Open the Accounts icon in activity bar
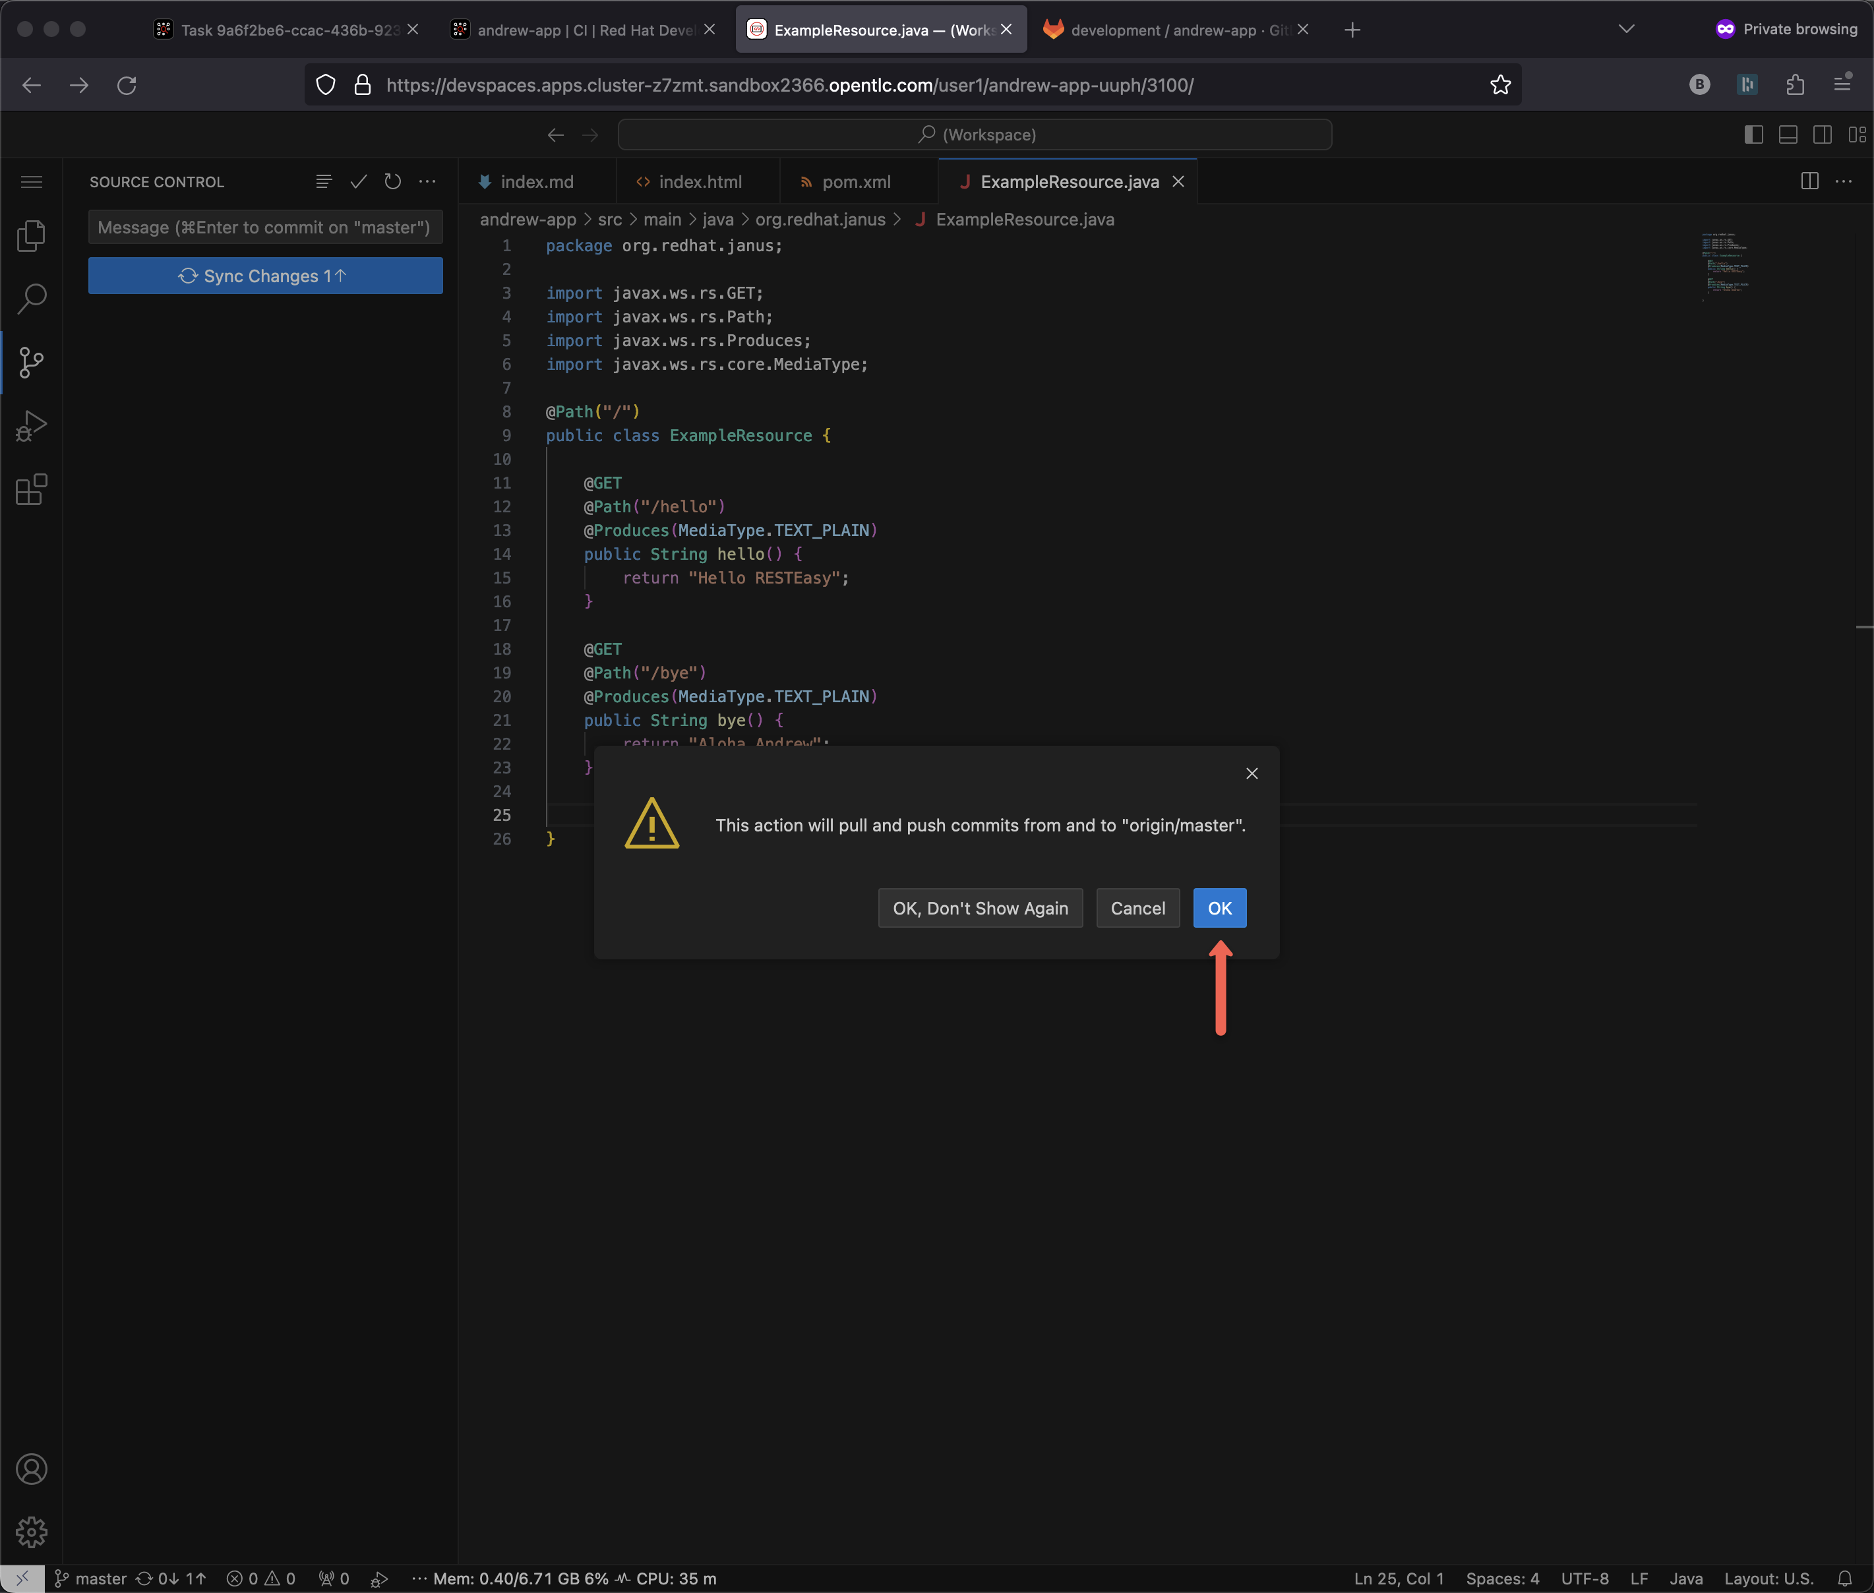 tap(32, 1469)
